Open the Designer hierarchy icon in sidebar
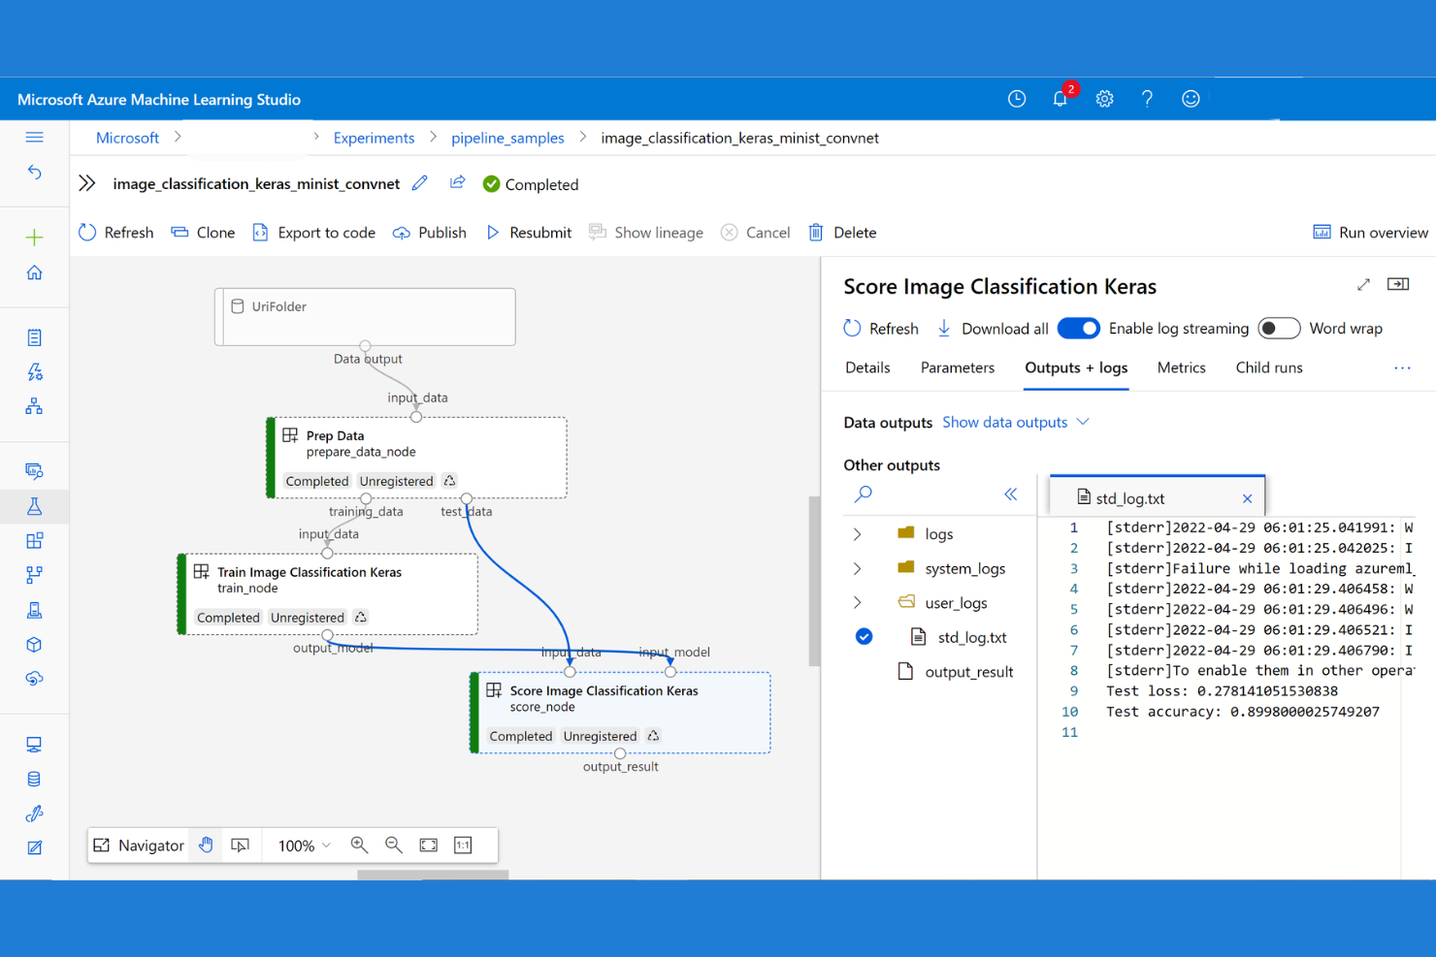The width and height of the screenshot is (1436, 957). tap(34, 406)
